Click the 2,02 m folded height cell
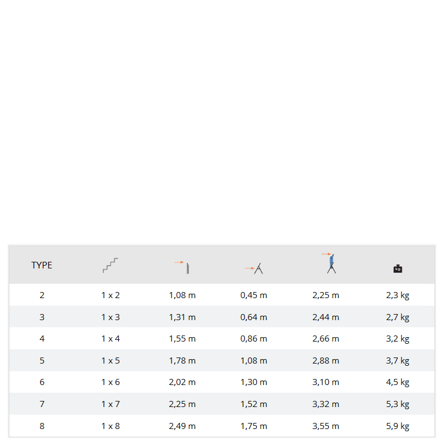 coord(182,382)
